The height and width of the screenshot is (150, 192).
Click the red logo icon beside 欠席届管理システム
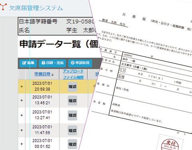pyautogui.click(x=3, y=7)
